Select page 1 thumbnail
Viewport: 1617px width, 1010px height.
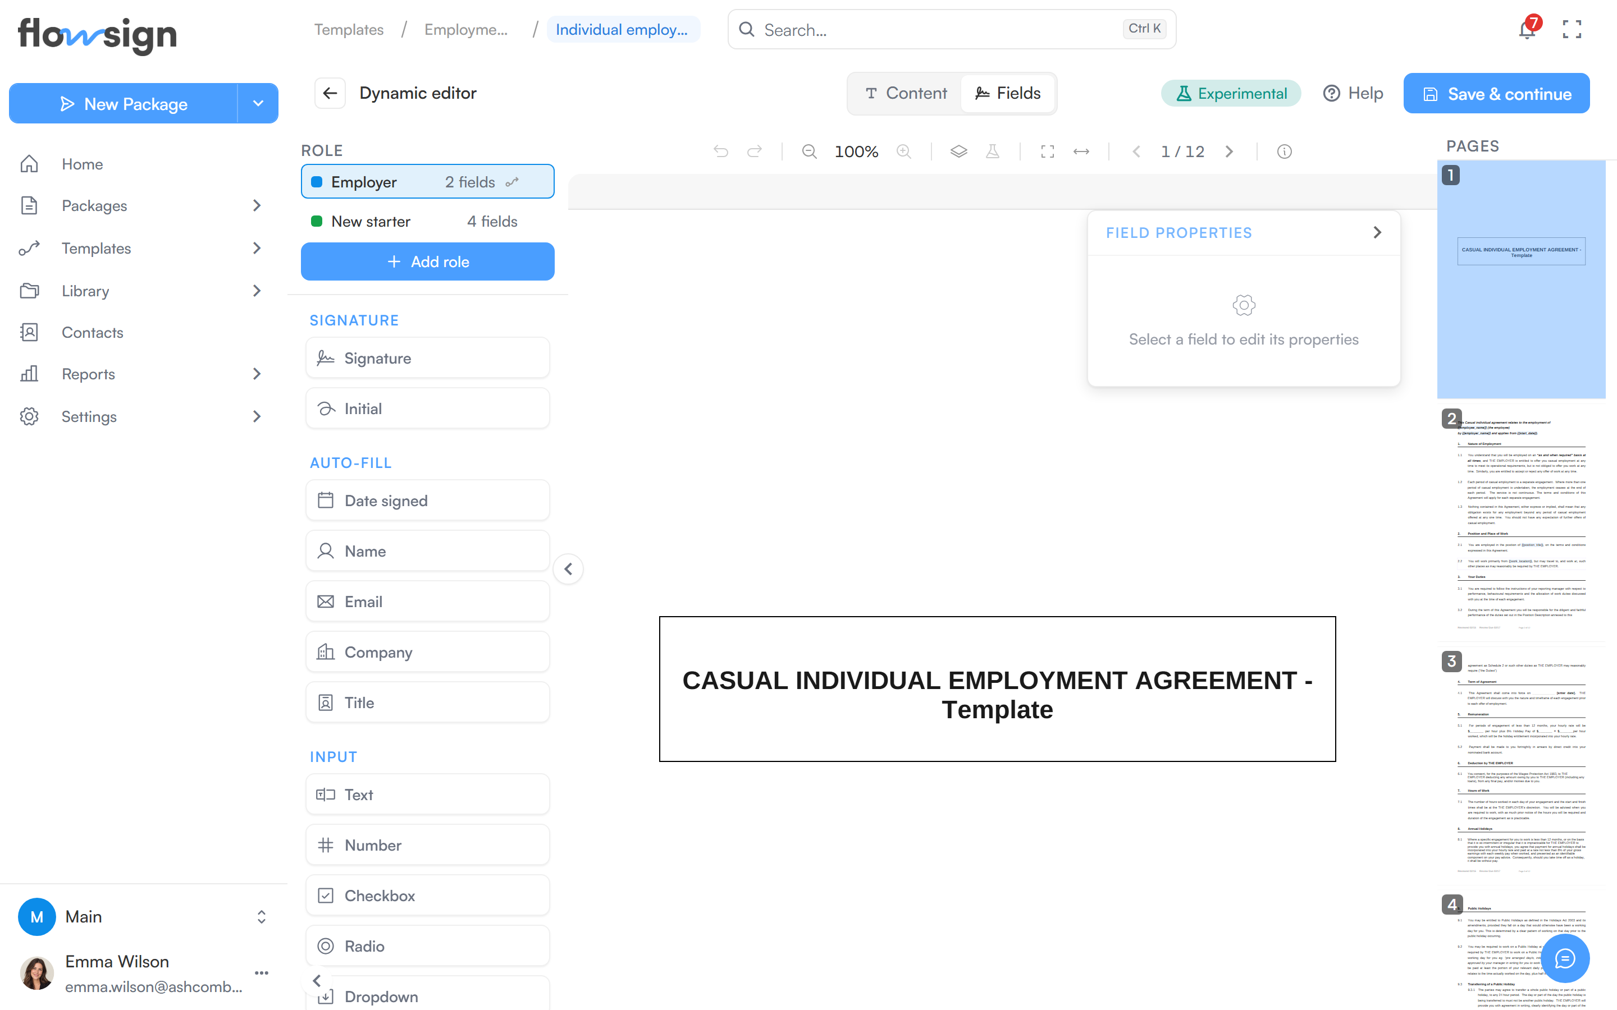pos(1522,279)
